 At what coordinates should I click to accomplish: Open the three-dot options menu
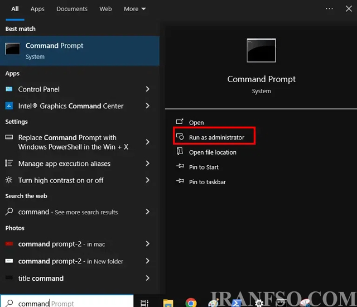(329, 9)
